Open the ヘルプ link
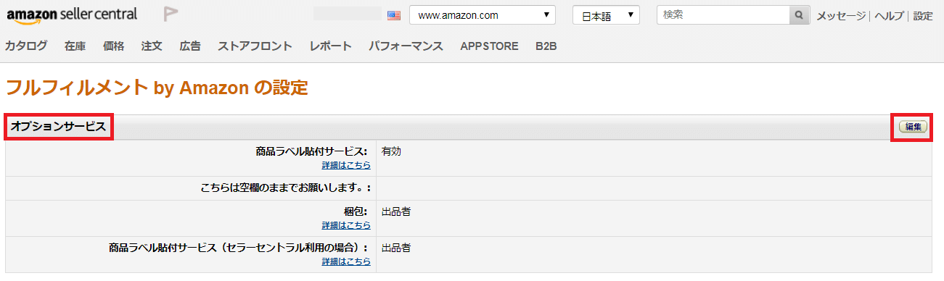 889,16
